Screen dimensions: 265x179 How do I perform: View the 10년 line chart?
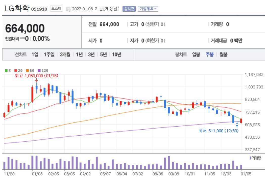[x=117, y=54]
